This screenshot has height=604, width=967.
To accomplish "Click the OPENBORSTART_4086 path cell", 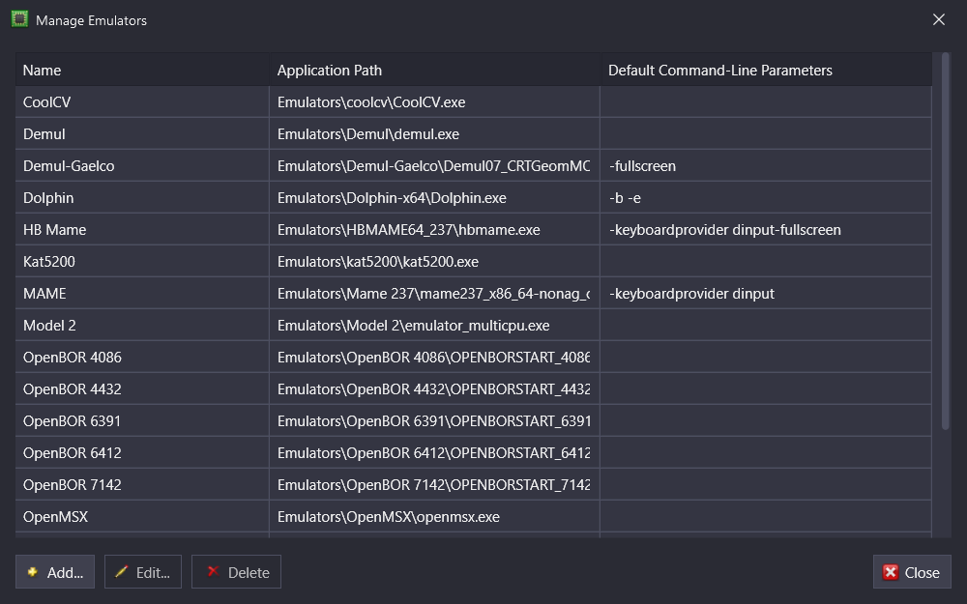I will (x=435, y=358).
